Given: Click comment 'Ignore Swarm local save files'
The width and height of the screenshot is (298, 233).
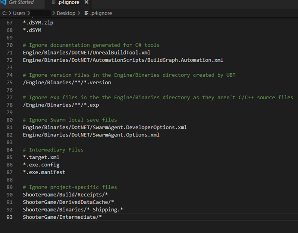Looking at the screenshot, I should 70,120.
